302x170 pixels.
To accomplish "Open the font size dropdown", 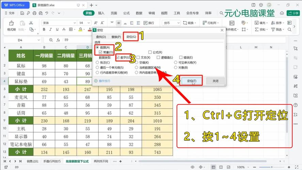I will pyautogui.click(x=89, y=23).
